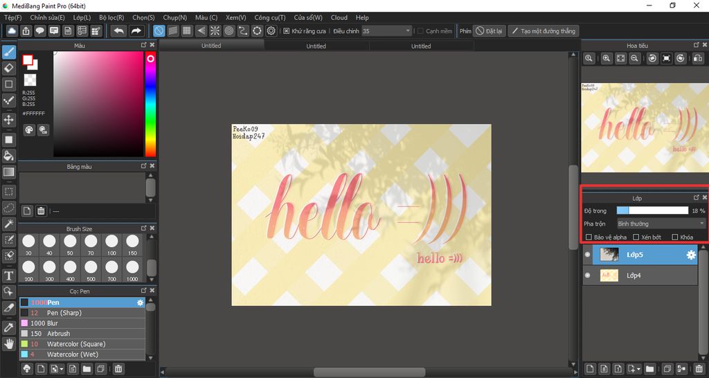This screenshot has width=709, height=378.
Task: Click the Độ trong opacity slider
Action: [x=652, y=210]
